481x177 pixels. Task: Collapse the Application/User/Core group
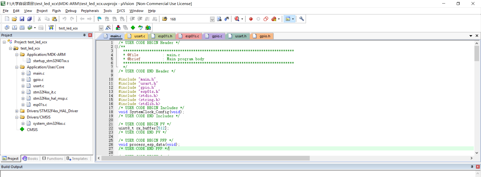click(x=17, y=67)
